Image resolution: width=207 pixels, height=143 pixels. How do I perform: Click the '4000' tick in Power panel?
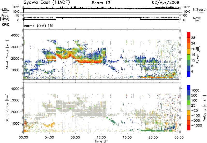pyautogui.click(x=15, y=35)
